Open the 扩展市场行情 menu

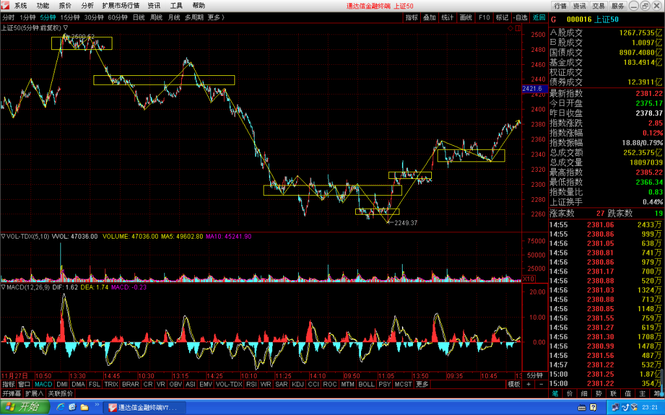point(121,5)
